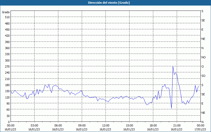This screenshot has width=211, height=132.
Task: Select the "NO" compass label
Action: [x=203, y=57]
